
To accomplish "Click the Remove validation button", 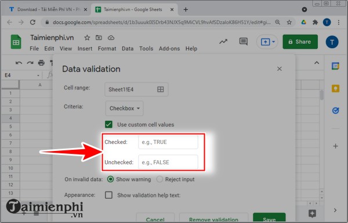I will [x=213, y=218].
